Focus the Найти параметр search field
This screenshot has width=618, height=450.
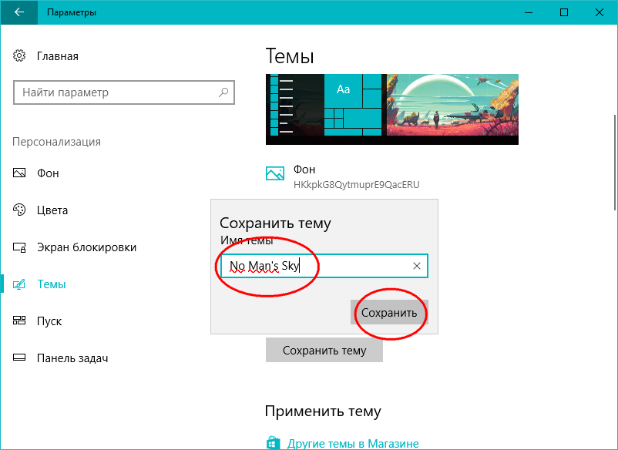124,92
